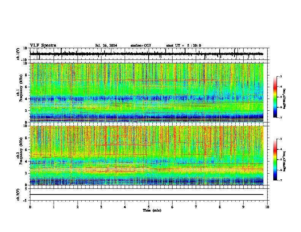Click time axis tick label "2"
Image resolution: width=301 pixels, height=232 pixels.
(78, 207)
